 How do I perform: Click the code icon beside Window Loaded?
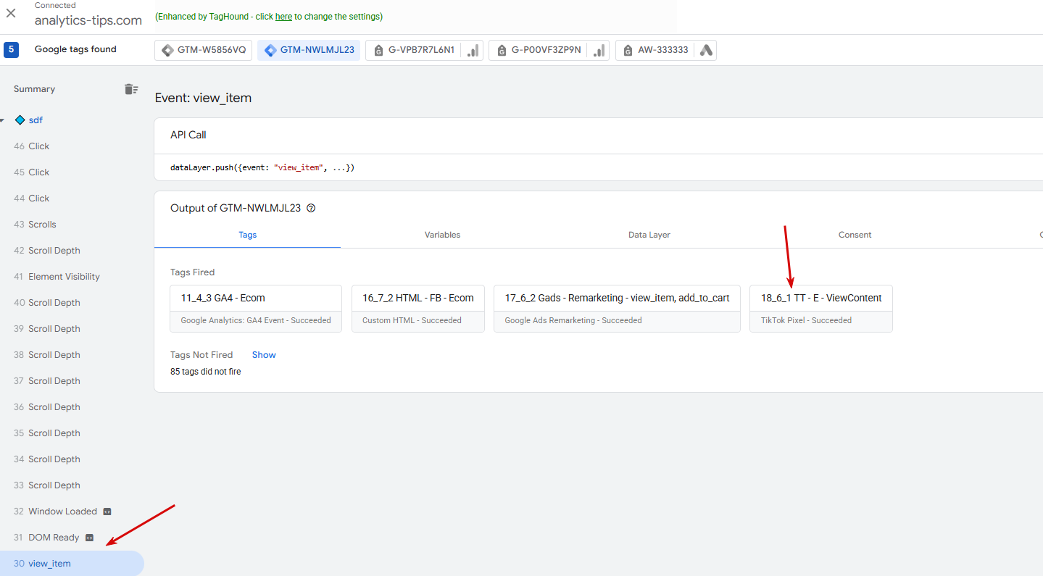point(107,512)
